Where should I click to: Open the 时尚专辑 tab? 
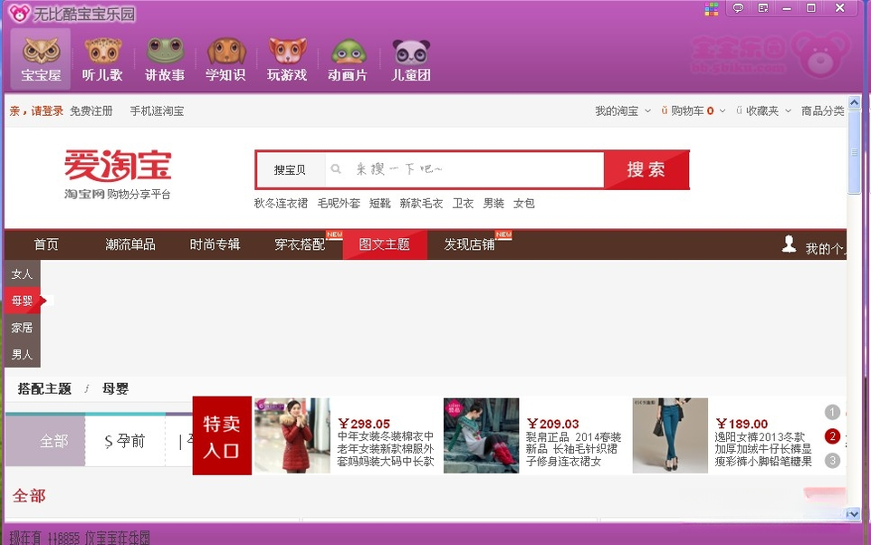click(215, 244)
